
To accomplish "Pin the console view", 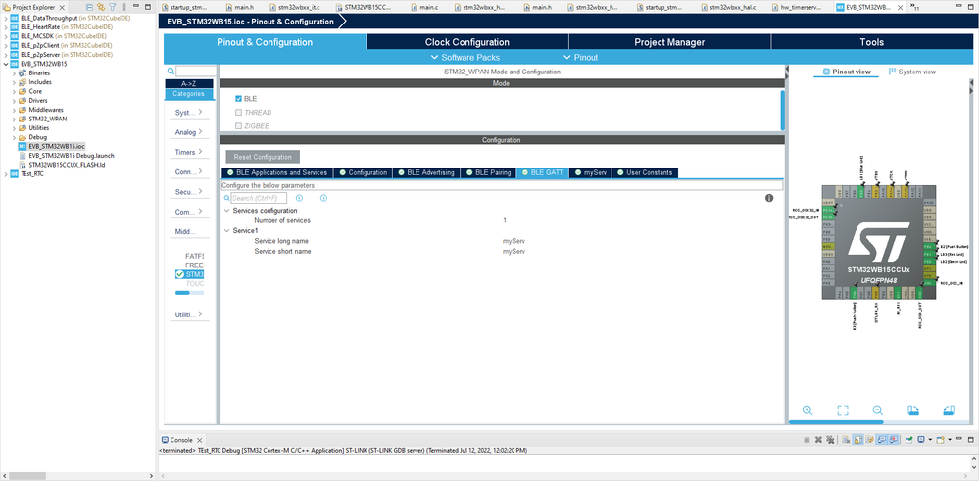I will pyautogui.click(x=910, y=440).
